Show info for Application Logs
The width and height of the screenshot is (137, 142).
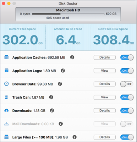coord(63,71)
